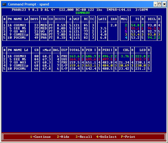This screenshot has height=143, width=168.
Task: Click the ESP column header
Action: coord(64,50)
